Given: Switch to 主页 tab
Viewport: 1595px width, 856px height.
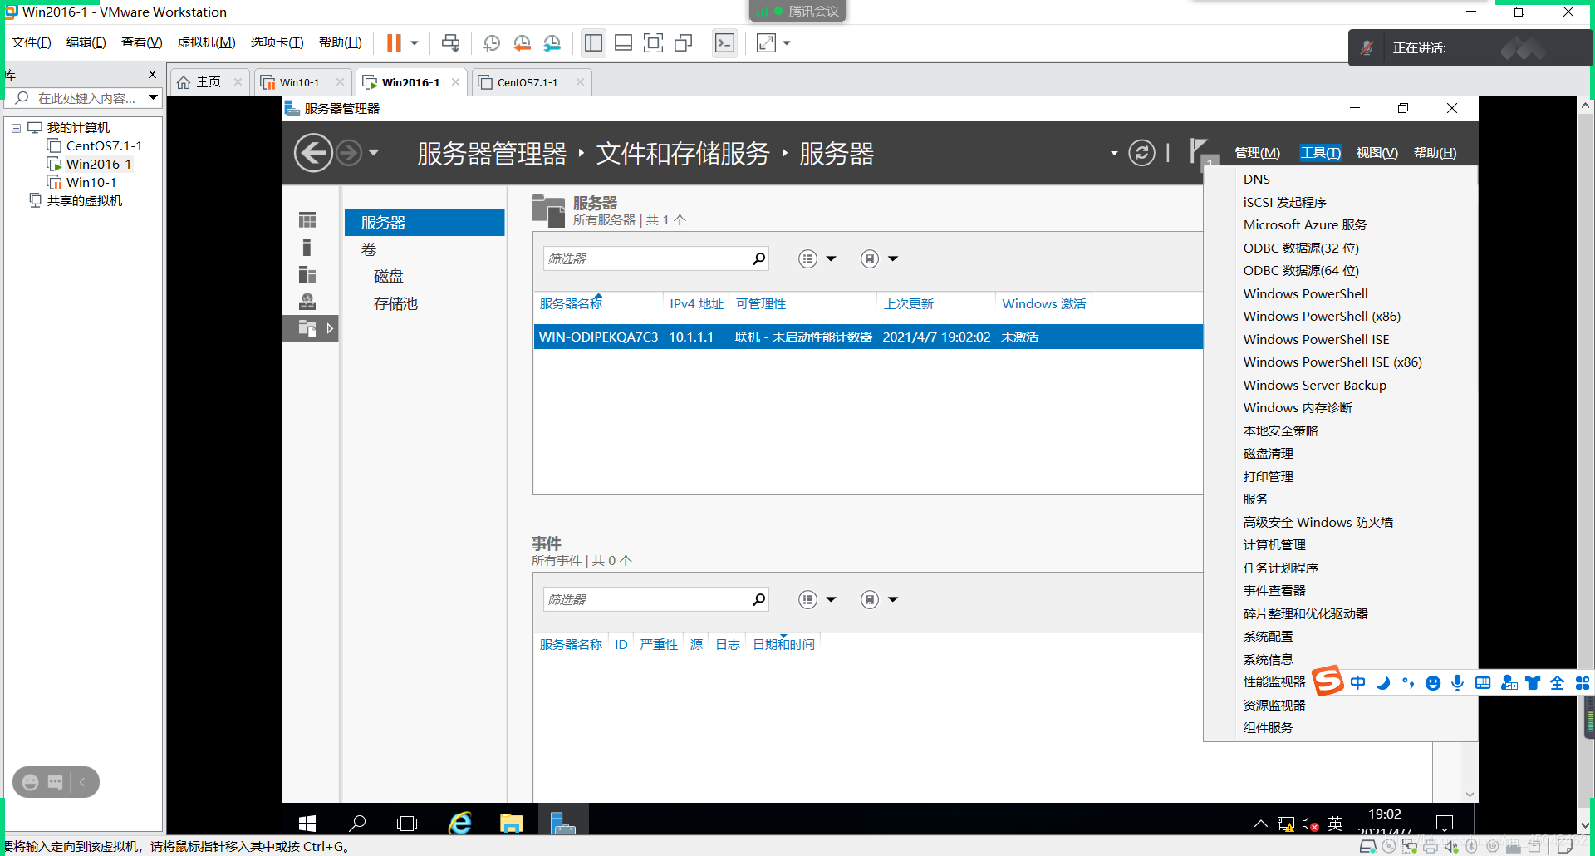Looking at the screenshot, I should coord(209,82).
